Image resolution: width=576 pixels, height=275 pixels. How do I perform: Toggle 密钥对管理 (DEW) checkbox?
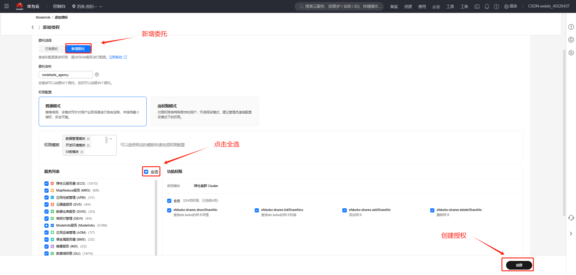point(46,219)
